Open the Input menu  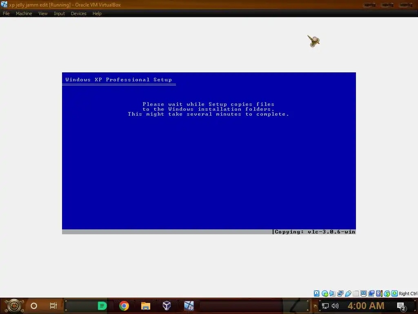59,13
